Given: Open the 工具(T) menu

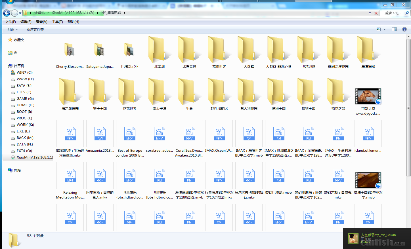Looking at the screenshot, I should (57, 22).
